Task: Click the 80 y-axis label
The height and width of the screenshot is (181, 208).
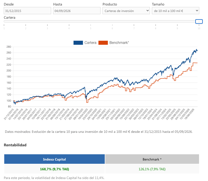Action: [x=9, y=107]
